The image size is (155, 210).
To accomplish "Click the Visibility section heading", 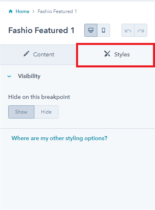I will point(29,76).
